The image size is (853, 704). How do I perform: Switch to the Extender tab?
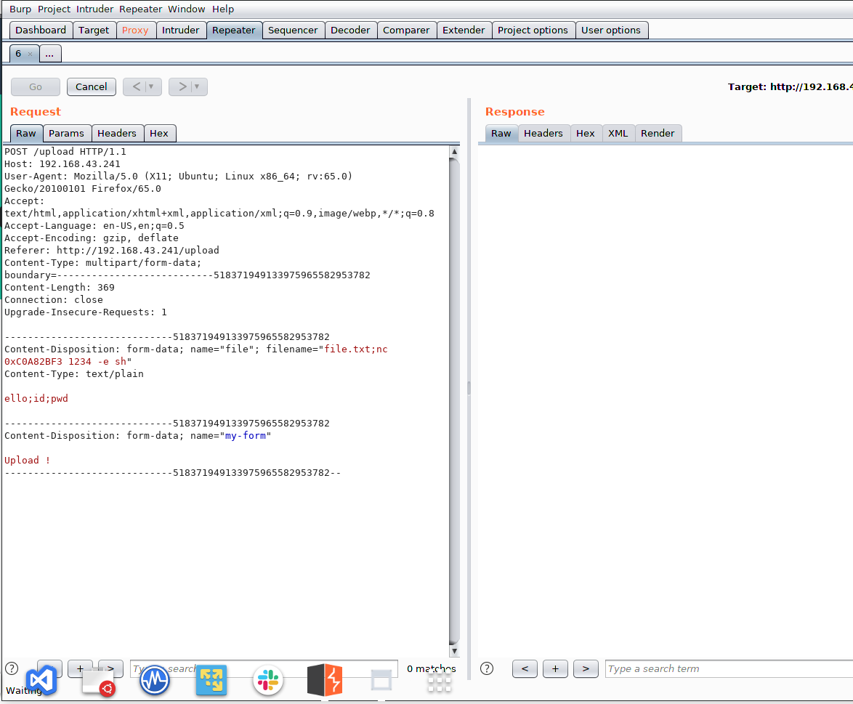pos(464,30)
